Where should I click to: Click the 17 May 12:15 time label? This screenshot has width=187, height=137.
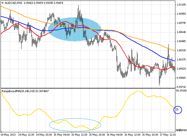pyautogui.click(x=168, y=134)
